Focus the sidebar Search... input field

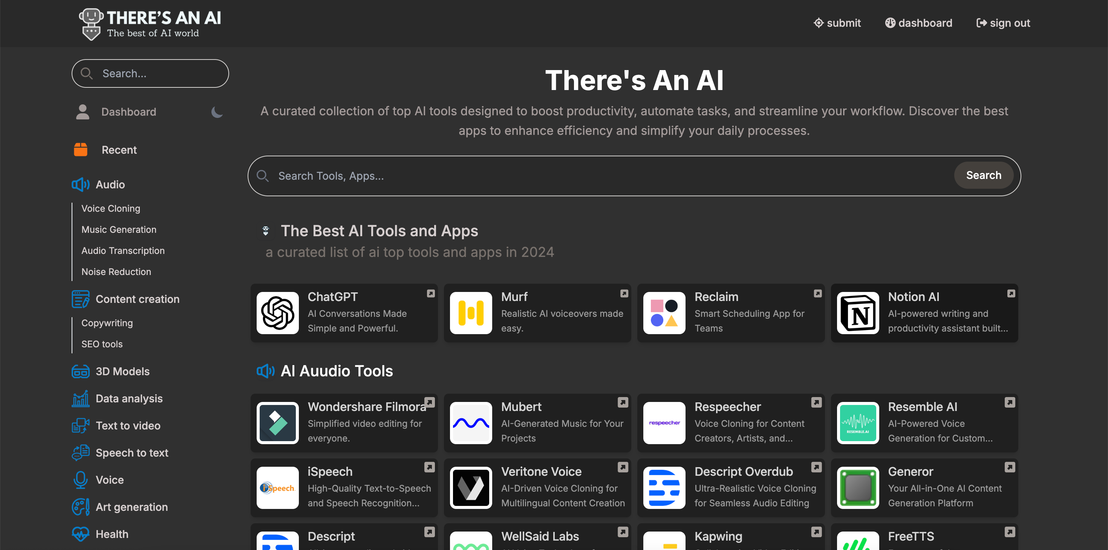tap(150, 73)
